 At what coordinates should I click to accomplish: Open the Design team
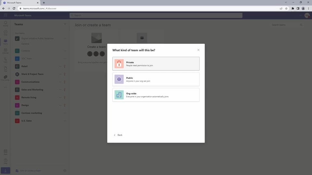pyautogui.click(x=25, y=105)
